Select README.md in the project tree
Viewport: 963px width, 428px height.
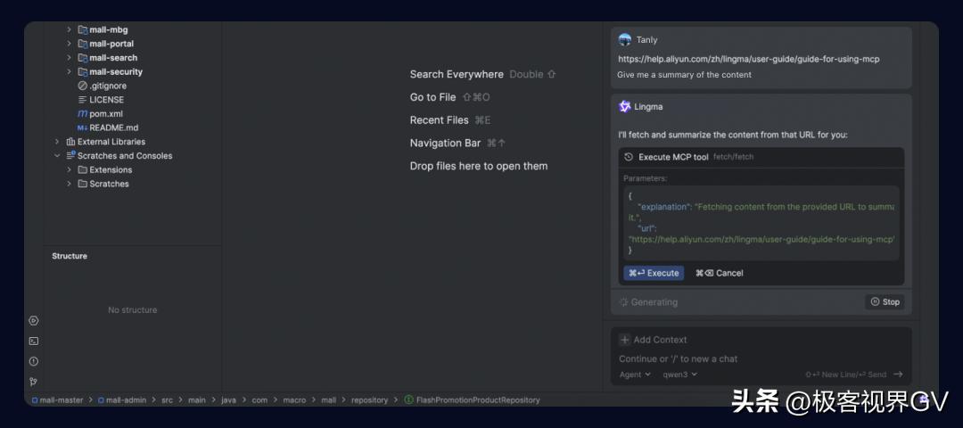point(113,128)
